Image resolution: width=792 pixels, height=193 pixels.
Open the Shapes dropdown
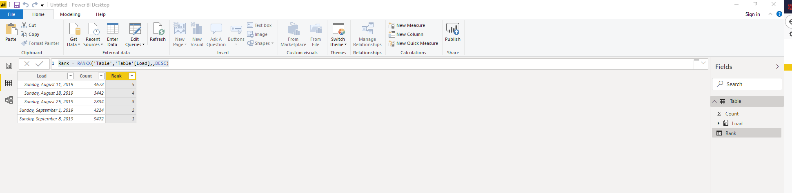pos(260,43)
